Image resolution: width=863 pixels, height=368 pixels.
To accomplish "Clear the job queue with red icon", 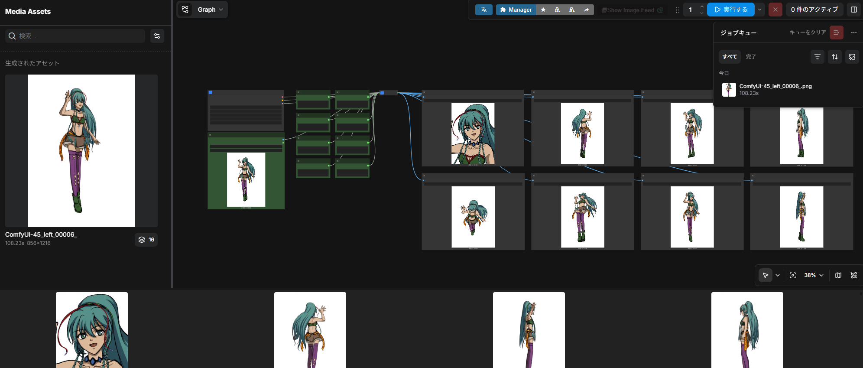I will tap(836, 33).
